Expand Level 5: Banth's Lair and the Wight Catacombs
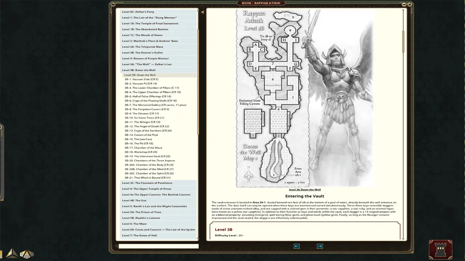The height and width of the screenshot is (261, 465). pyautogui.click(x=158, y=206)
